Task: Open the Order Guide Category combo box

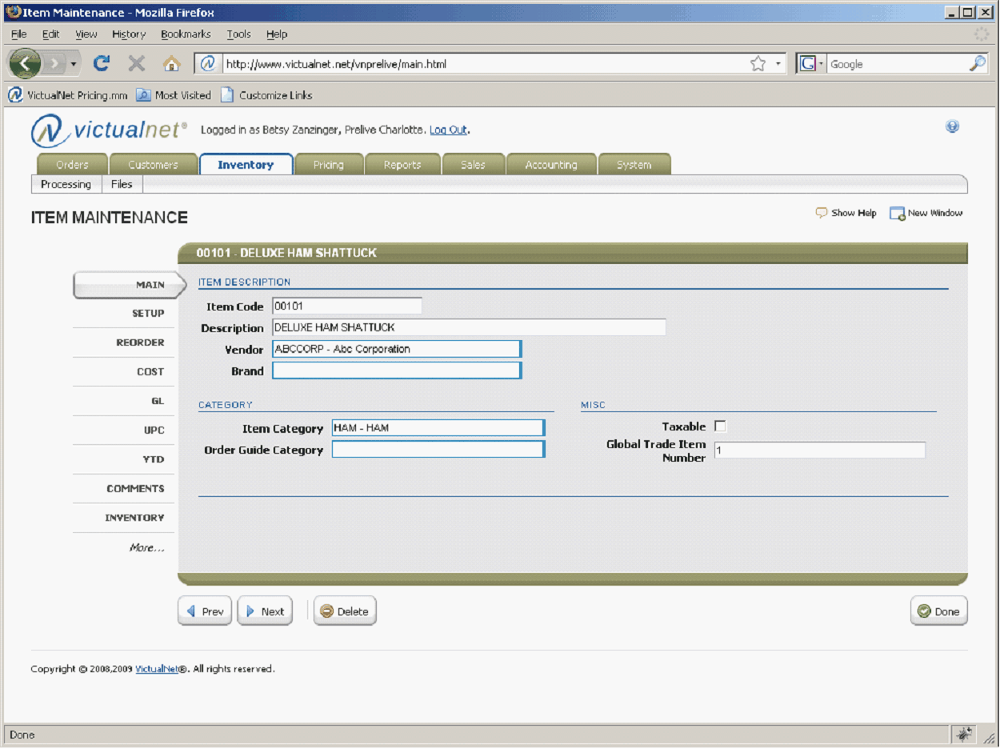Action: pos(438,449)
